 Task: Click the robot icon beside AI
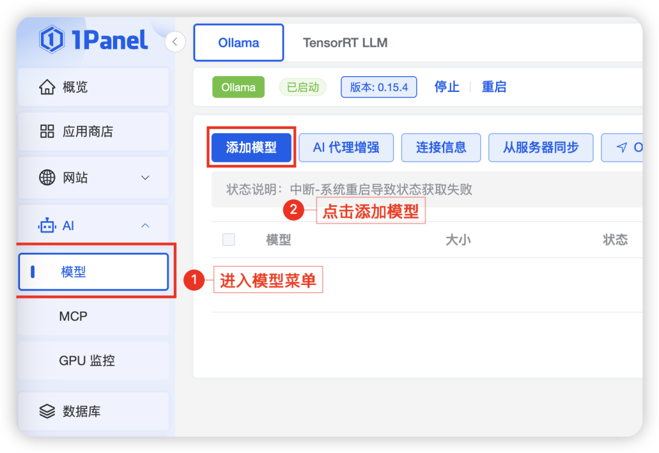pyautogui.click(x=47, y=226)
